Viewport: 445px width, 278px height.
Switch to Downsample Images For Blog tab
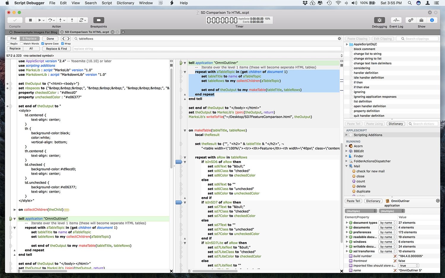[x=35, y=32]
